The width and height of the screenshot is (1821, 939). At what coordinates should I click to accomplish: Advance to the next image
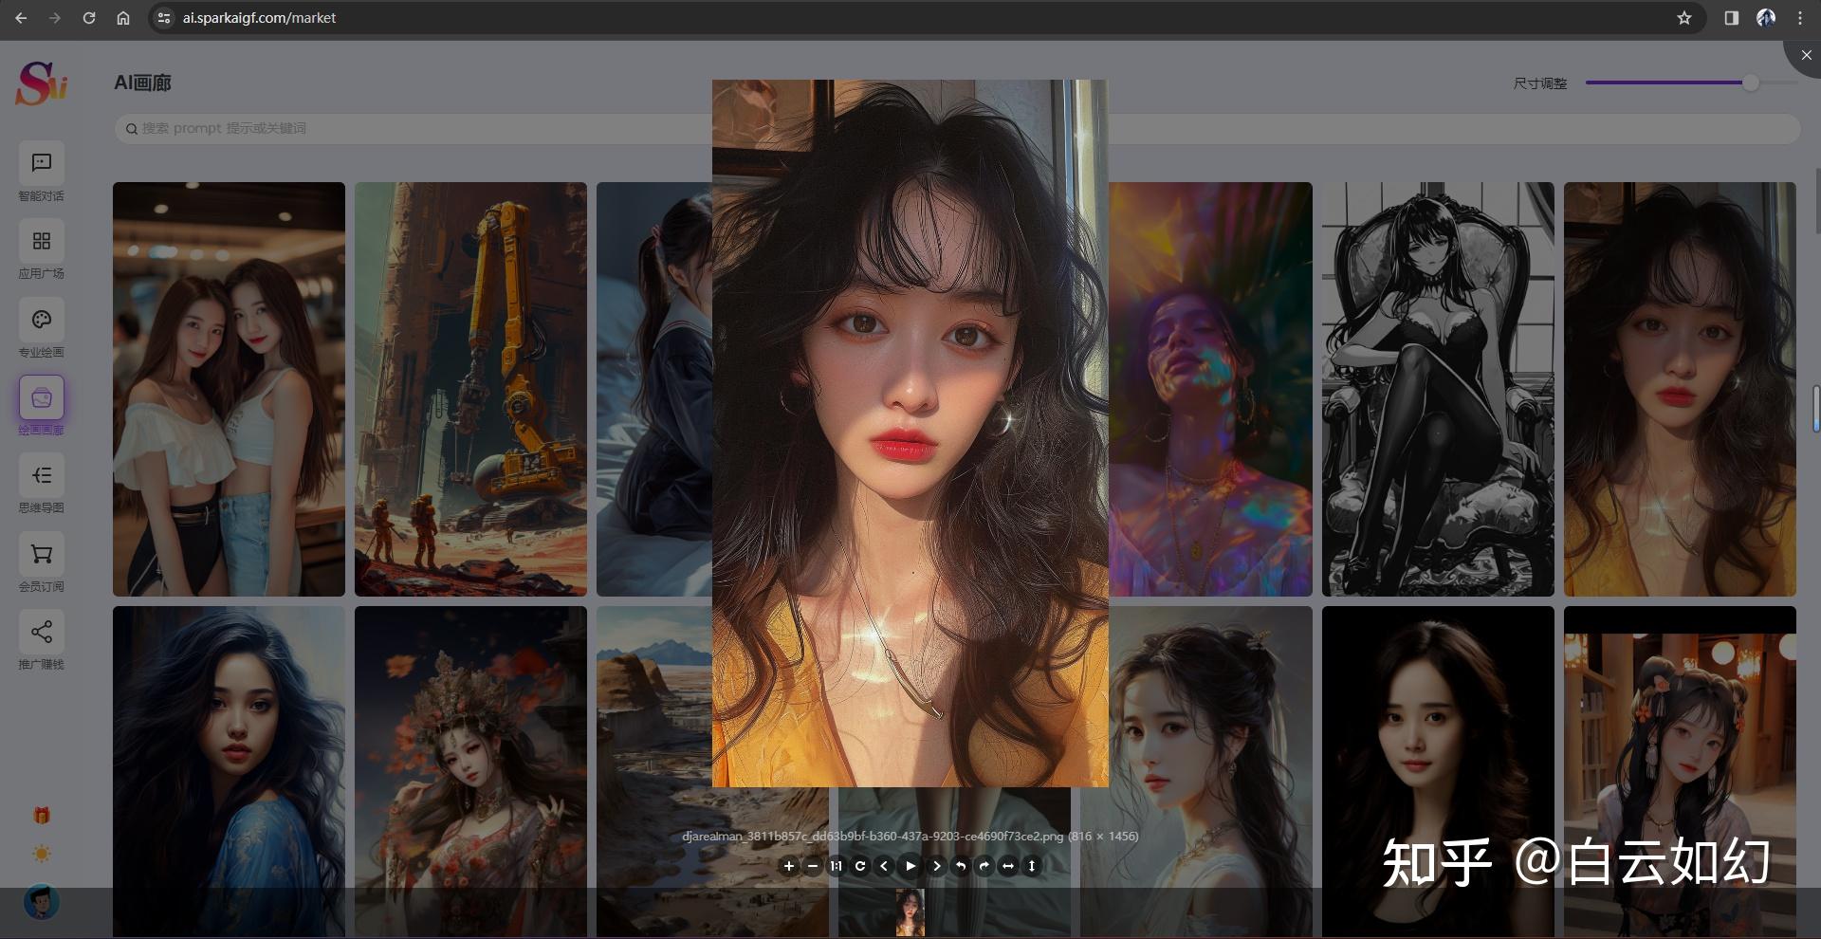coord(936,866)
